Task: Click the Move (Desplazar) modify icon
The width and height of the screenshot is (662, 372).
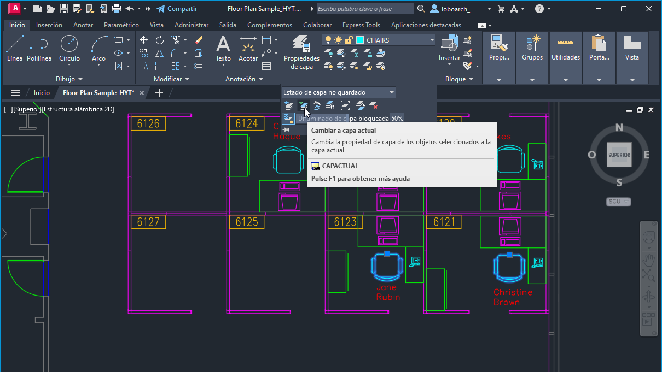Action: pyautogui.click(x=143, y=40)
